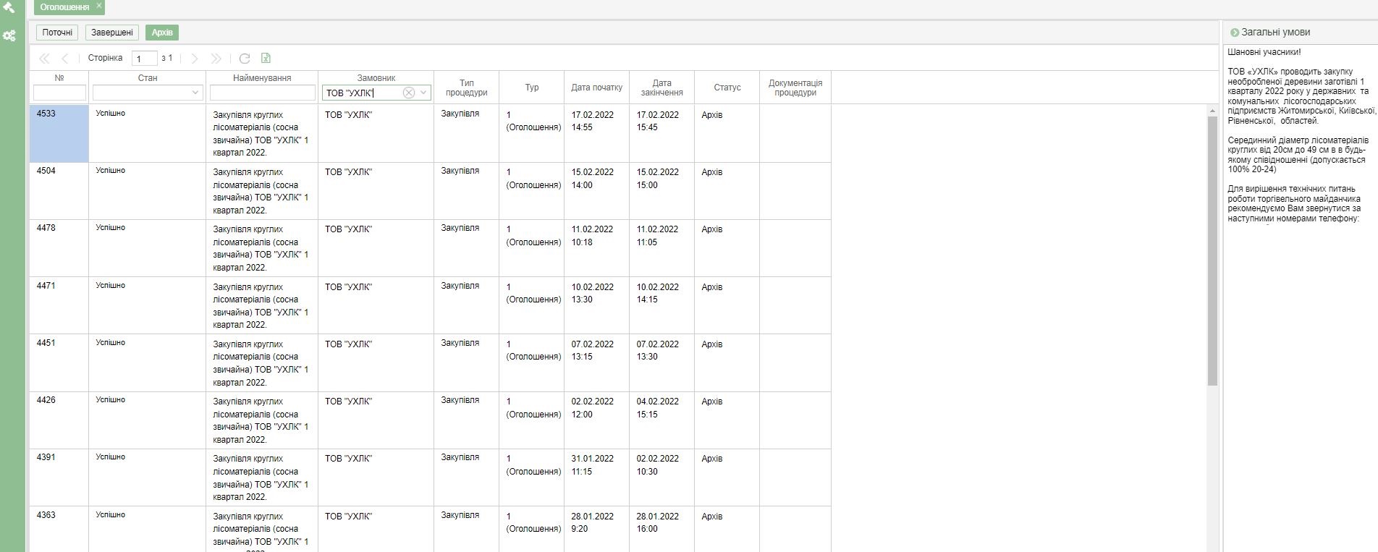The image size is (1378, 552).
Task: Clear the Замовник filter value
Action: pos(409,93)
